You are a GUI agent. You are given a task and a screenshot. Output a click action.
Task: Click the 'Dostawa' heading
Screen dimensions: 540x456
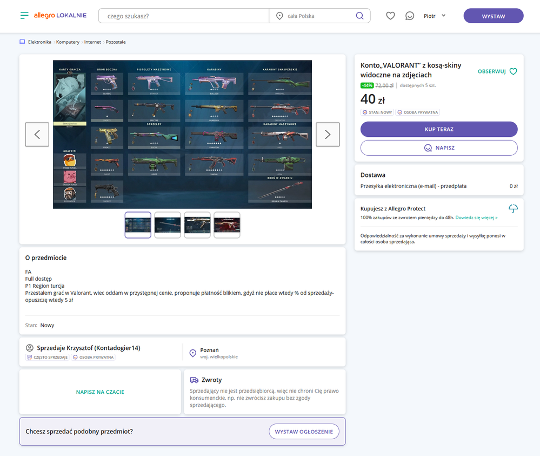point(372,175)
